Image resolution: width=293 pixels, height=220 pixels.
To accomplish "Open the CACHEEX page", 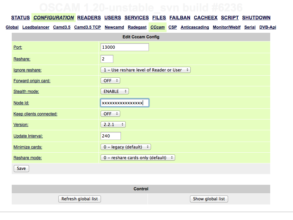I will click(x=206, y=18).
